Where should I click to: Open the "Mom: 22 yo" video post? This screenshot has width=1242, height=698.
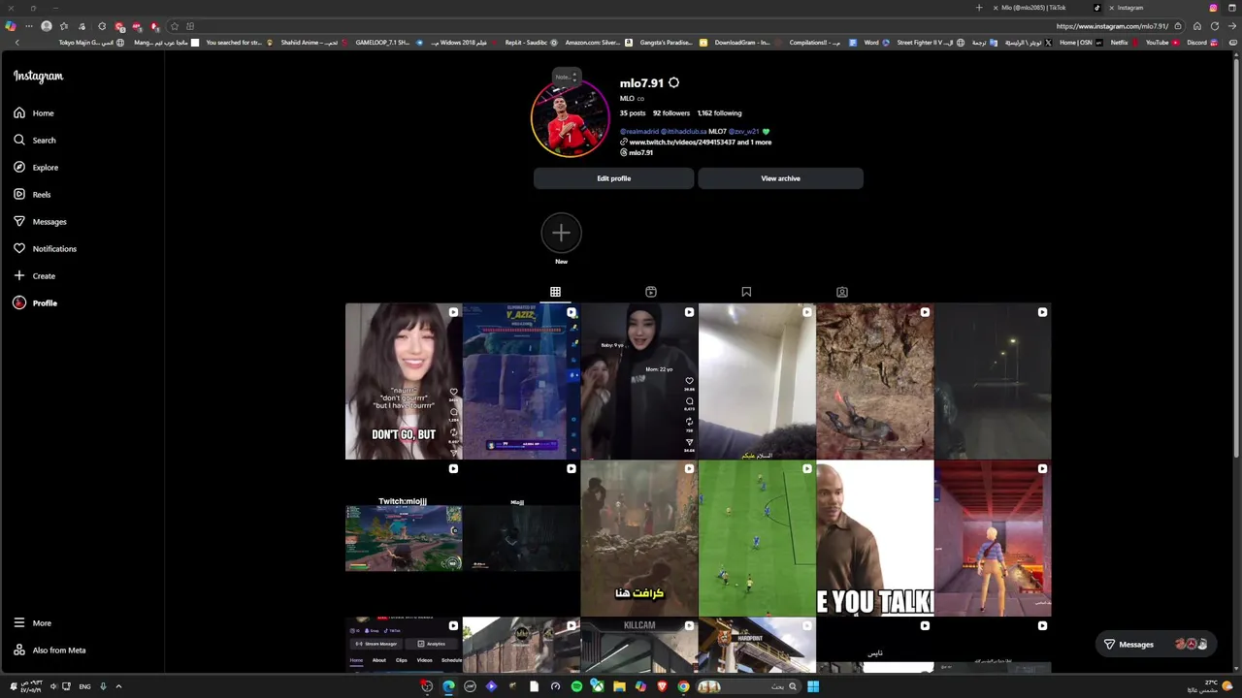[x=639, y=381]
